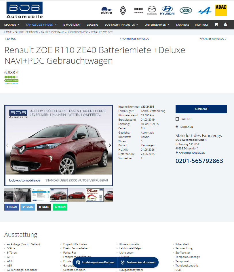This screenshot has height=272, width=234.
Task: Expand the MARKEN dropdown menu
Action: click(12, 25)
